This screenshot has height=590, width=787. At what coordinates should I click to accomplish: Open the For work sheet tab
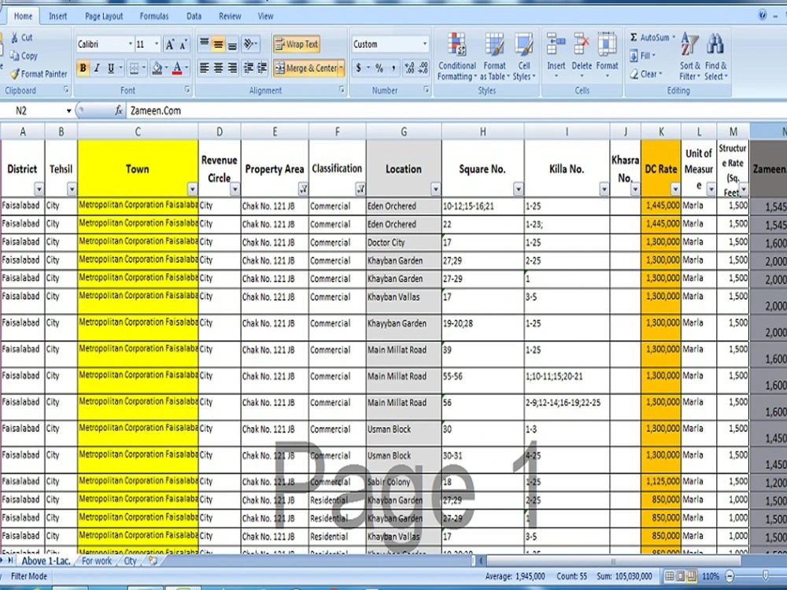click(x=97, y=561)
